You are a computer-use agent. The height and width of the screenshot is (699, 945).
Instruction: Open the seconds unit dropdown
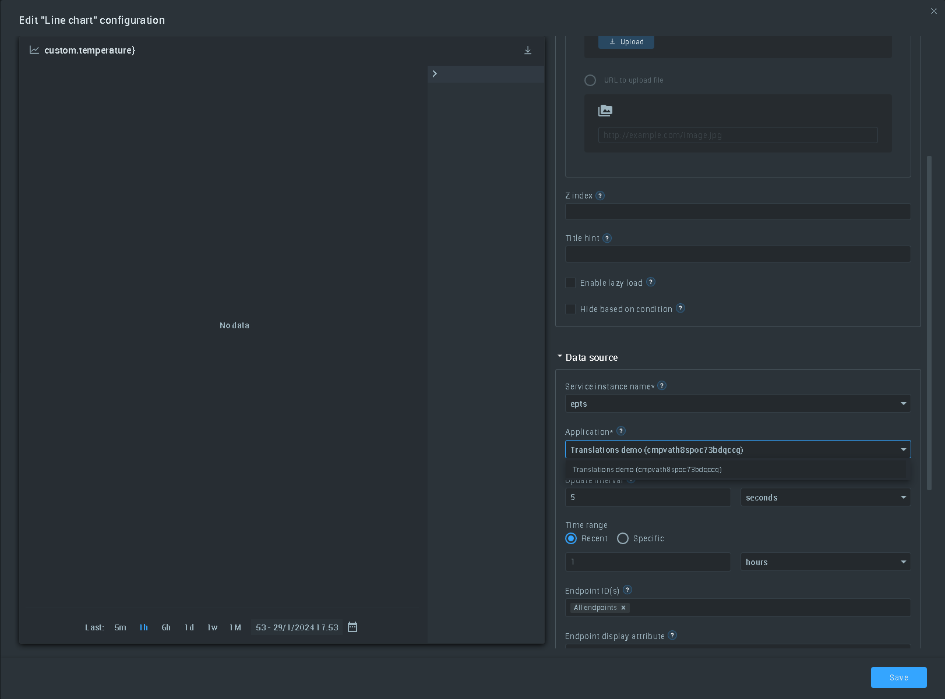(826, 497)
